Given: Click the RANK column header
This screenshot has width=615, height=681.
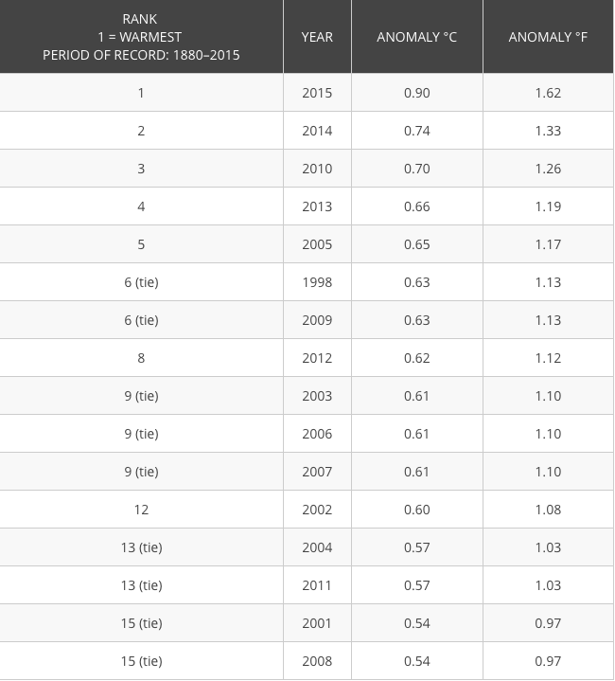Looking at the screenshot, I should (x=141, y=37).
